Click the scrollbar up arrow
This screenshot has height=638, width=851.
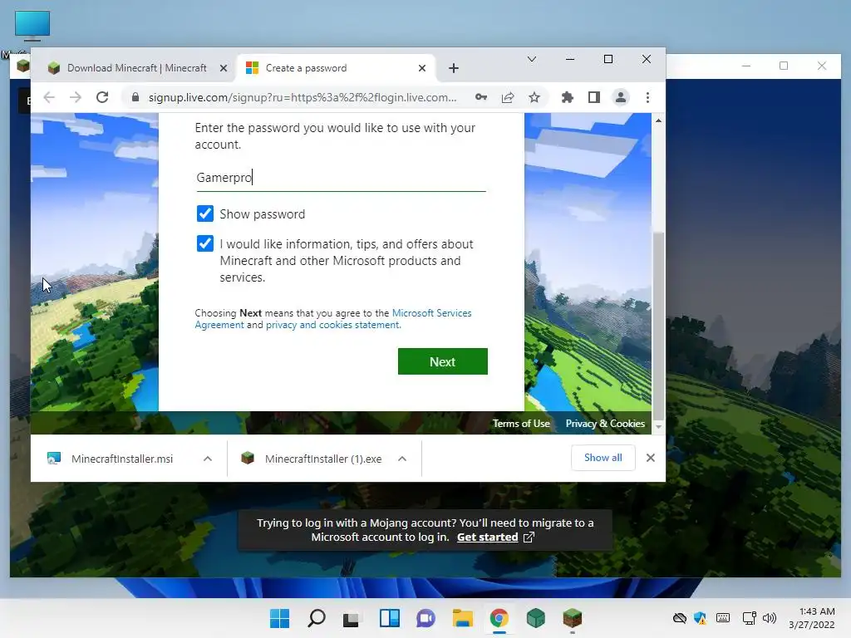(x=658, y=121)
